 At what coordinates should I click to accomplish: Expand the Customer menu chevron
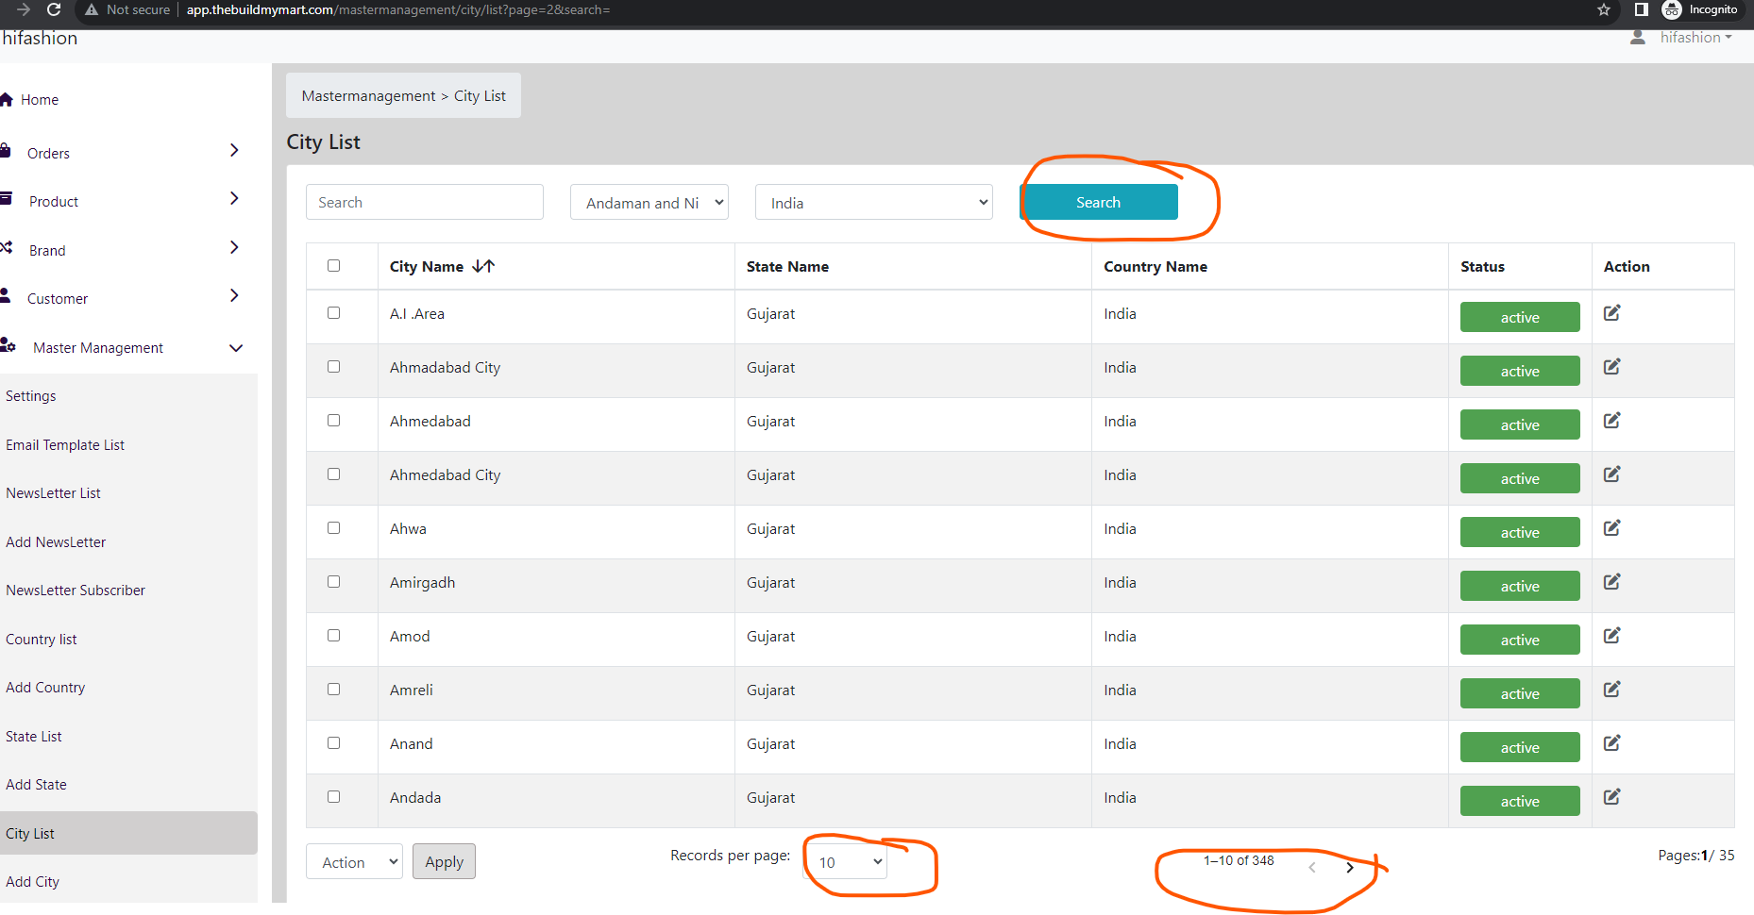click(234, 295)
